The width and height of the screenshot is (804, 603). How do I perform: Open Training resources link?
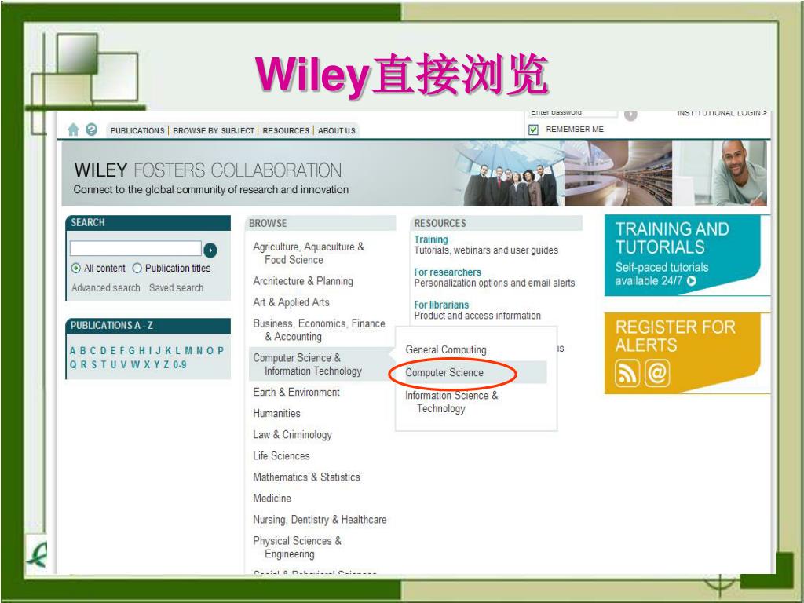pos(431,239)
